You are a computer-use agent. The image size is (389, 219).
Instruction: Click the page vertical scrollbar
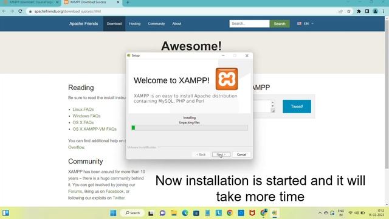(387, 94)
